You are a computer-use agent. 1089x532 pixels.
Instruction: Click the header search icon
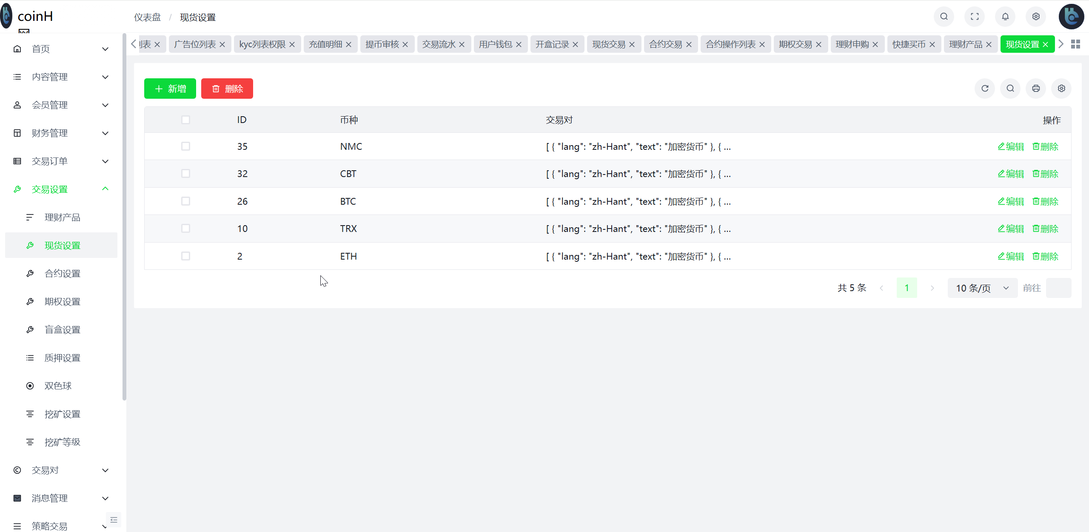click(x=944, y=17)
